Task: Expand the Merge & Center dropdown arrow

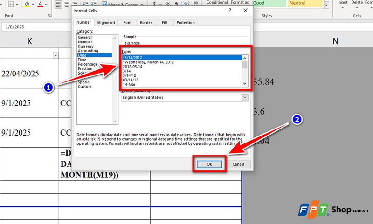Action: 142,5
